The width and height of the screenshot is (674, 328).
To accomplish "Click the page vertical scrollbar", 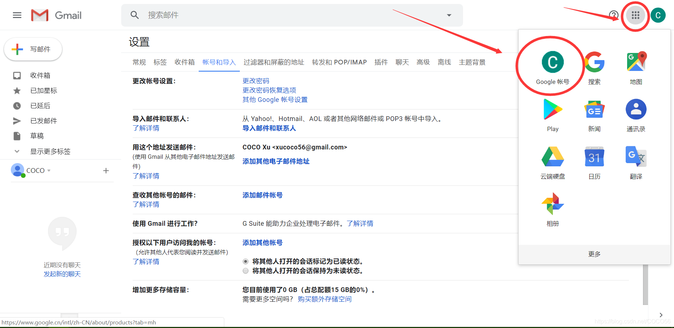I will (x=646, y=284).
